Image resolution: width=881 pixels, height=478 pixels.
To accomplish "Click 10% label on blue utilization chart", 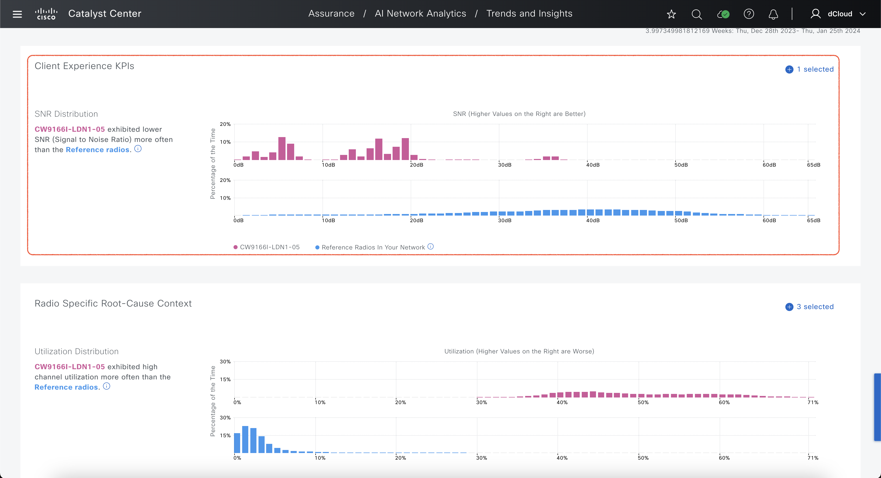I will click(320, 458).
